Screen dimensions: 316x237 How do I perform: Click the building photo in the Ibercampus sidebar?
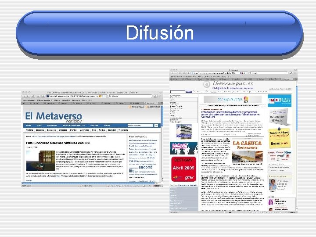(184, 132)
